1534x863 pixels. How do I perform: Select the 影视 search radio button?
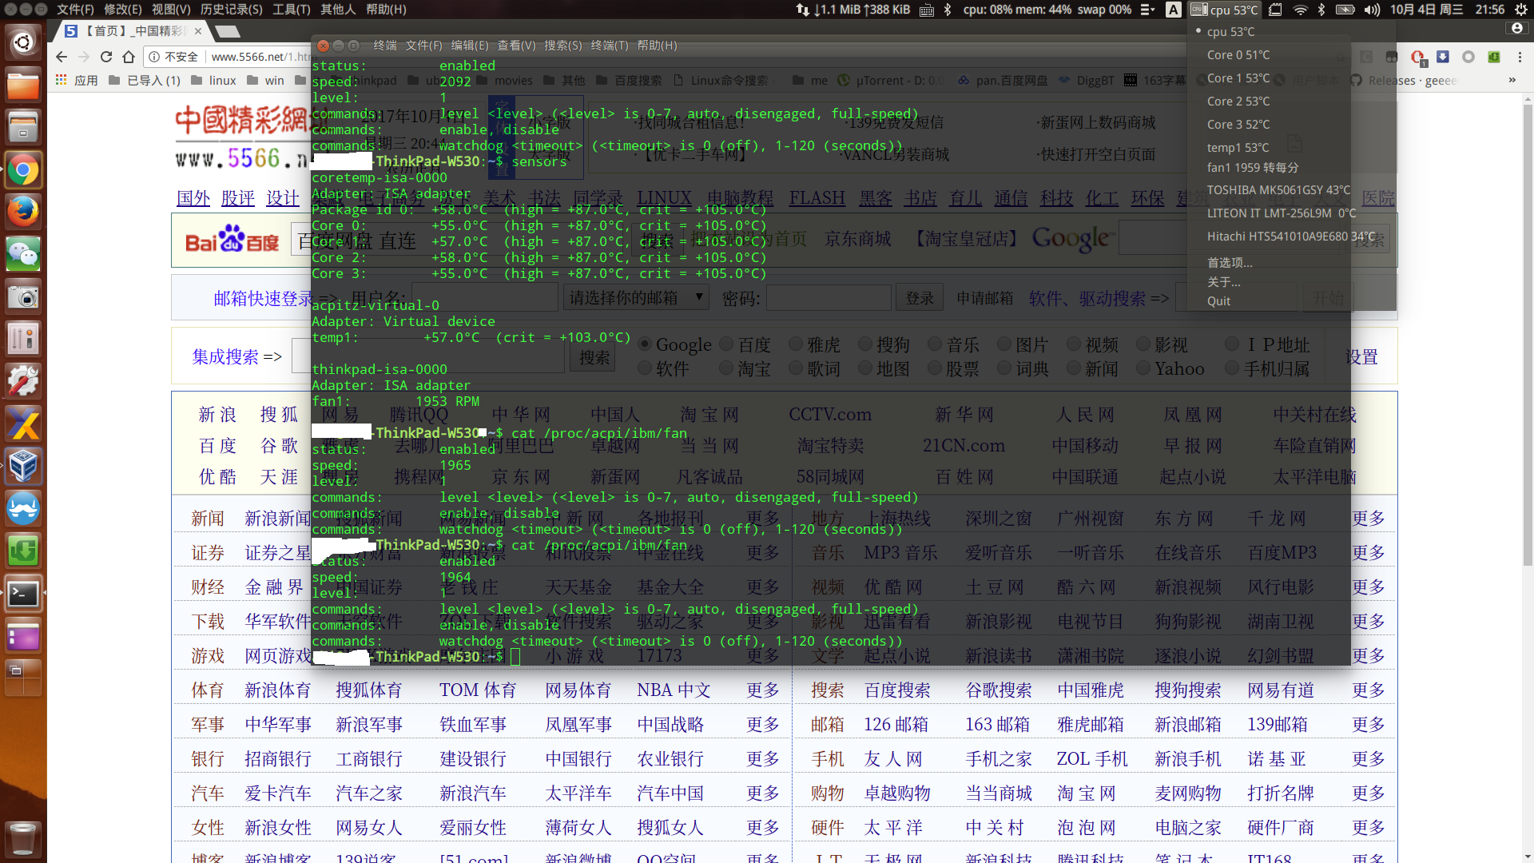[x=1143, y=344]
